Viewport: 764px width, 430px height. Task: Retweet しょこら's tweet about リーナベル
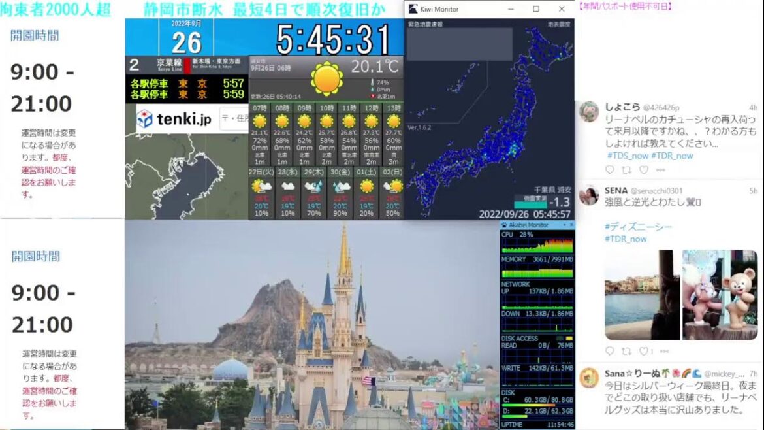627,170
